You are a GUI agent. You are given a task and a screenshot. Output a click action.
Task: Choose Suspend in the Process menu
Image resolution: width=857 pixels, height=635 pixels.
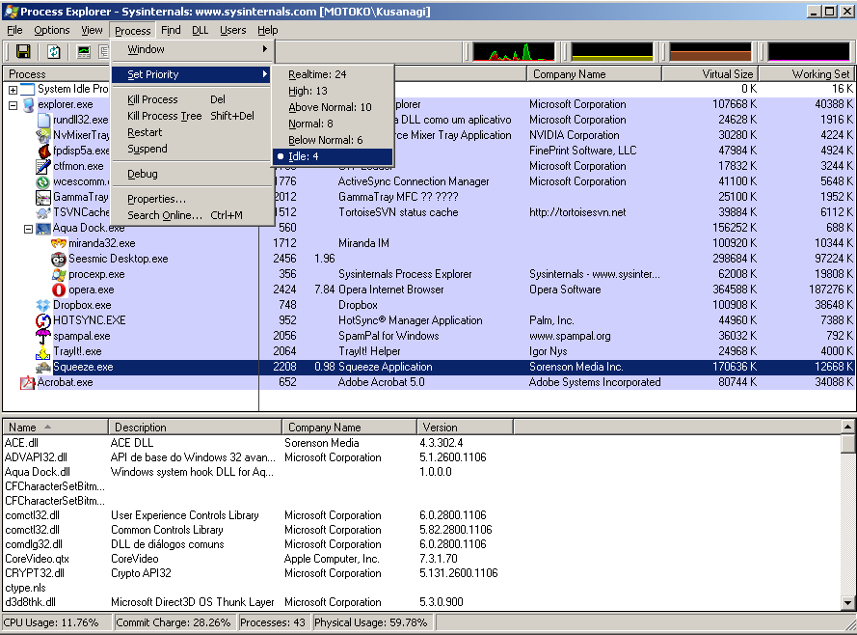(x=191, y=149)
